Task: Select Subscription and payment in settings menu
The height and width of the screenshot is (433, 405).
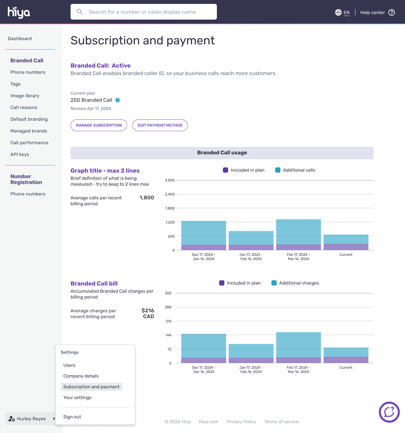Action: pos(91,387)
